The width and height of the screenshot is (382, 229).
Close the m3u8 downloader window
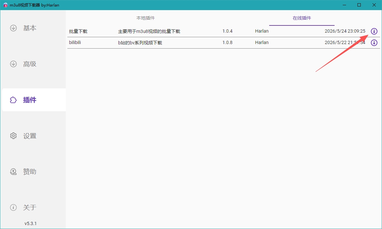pyautogui.click(x=374, y=5)
